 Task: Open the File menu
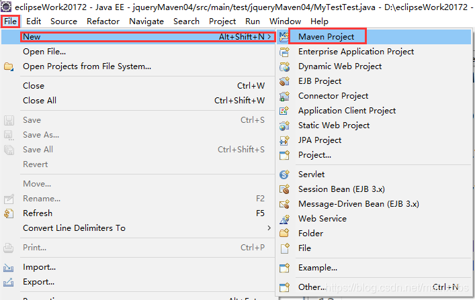(10, 21)
